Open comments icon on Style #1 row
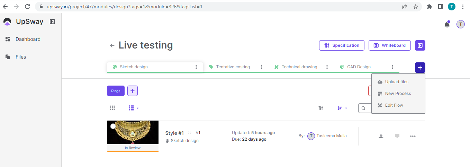 397,136
